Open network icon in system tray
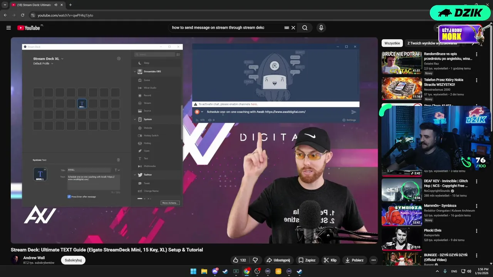This screenshot has width=493, height=277. (463, 271)
